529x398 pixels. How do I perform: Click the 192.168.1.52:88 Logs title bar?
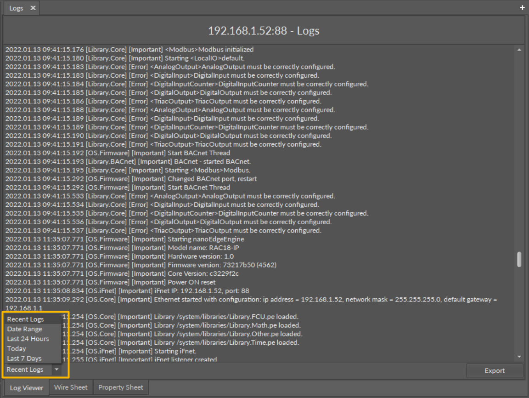tap(264, 30)
